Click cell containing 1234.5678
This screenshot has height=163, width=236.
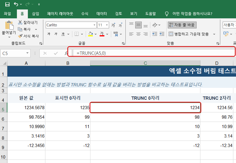click(x=26, y=108)
